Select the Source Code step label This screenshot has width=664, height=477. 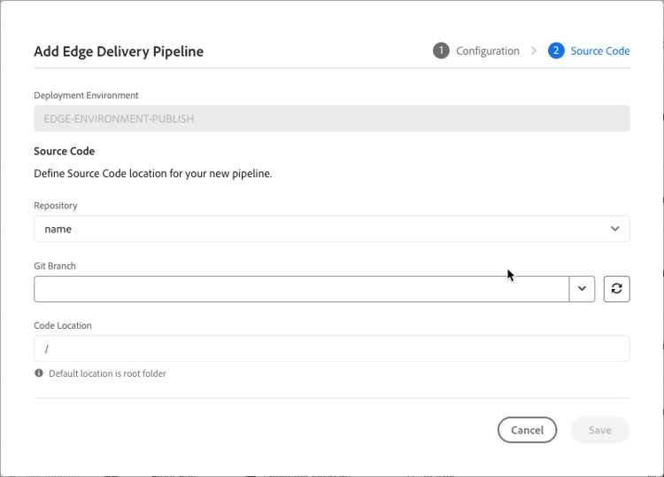coord(600,51)
